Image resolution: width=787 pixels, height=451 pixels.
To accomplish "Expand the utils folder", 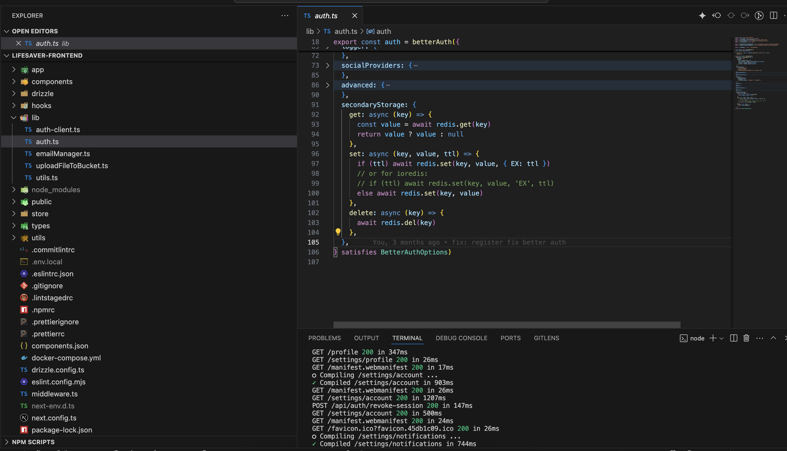I will point(149,238).
